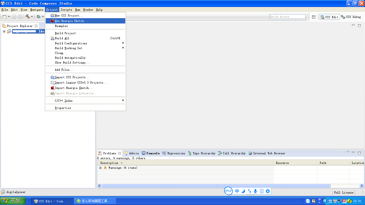Expand the Warnings (4 items) row
Viewport: 365px width, 205px height.
[x=100, y=168]
